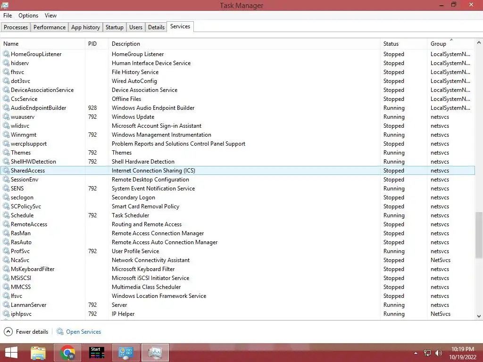The width and height of the screenshot is (483, 362).
Task: Select the DeviceAssociationService row name
Action: [42, 90]
